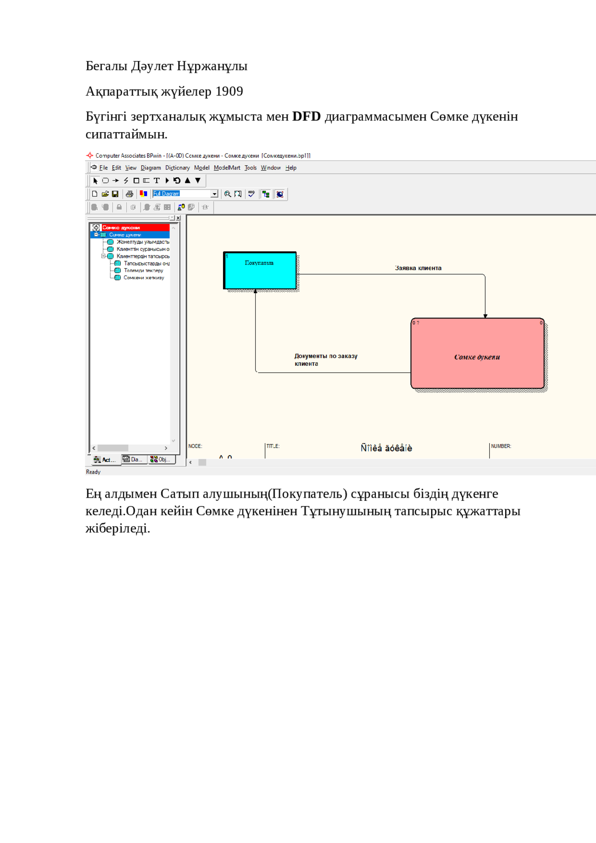
Task: Open the Help menu
Action: 291,168
